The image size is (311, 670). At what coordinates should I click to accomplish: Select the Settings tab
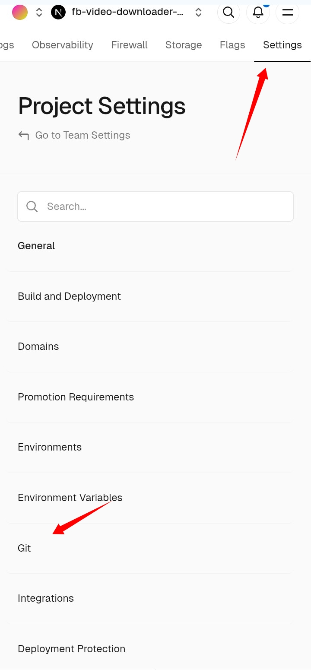click(x=282, y=45)
